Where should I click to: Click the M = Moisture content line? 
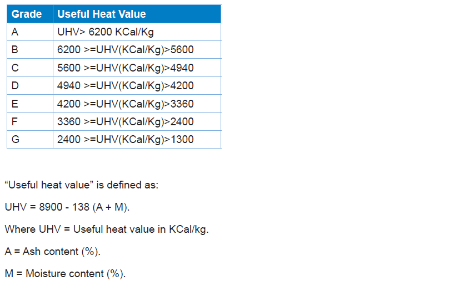[65, 273]
